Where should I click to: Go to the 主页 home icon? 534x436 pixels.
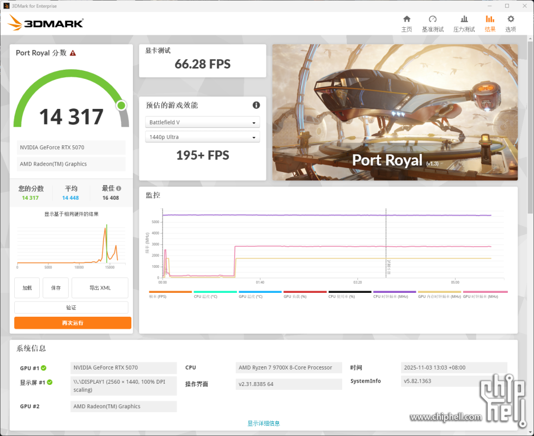[406, 20]
